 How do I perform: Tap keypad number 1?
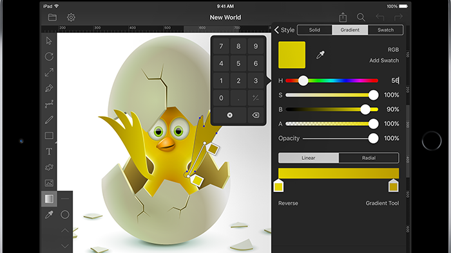221,81
